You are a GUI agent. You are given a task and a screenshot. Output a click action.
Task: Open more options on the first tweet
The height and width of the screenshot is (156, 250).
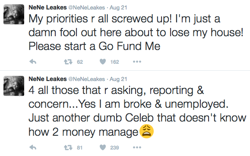137,62
